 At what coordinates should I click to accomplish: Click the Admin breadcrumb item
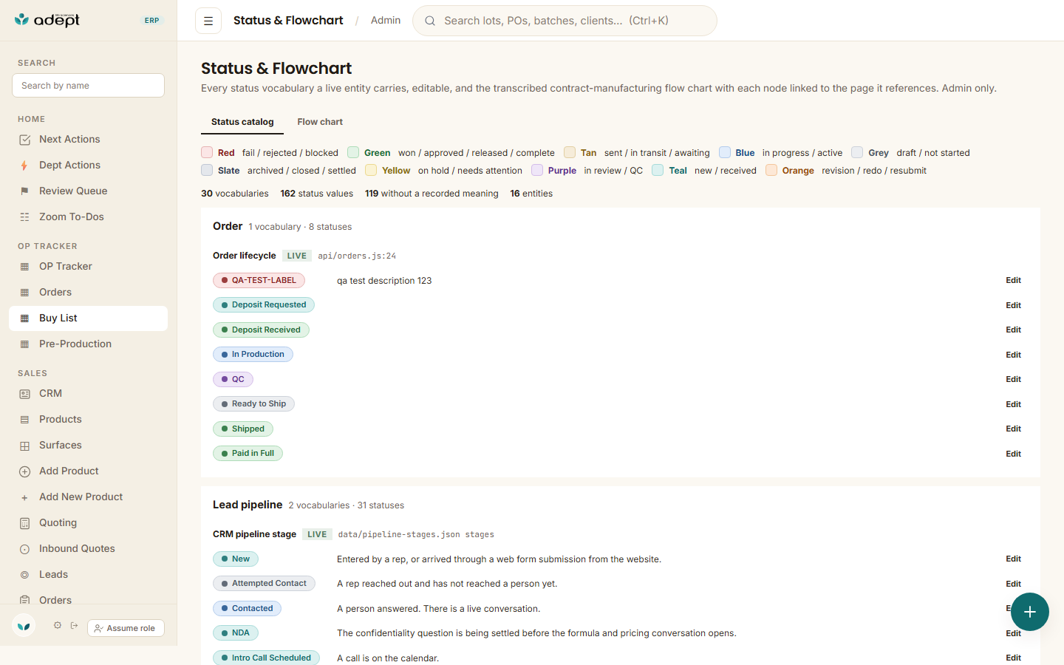pos(386,21)
